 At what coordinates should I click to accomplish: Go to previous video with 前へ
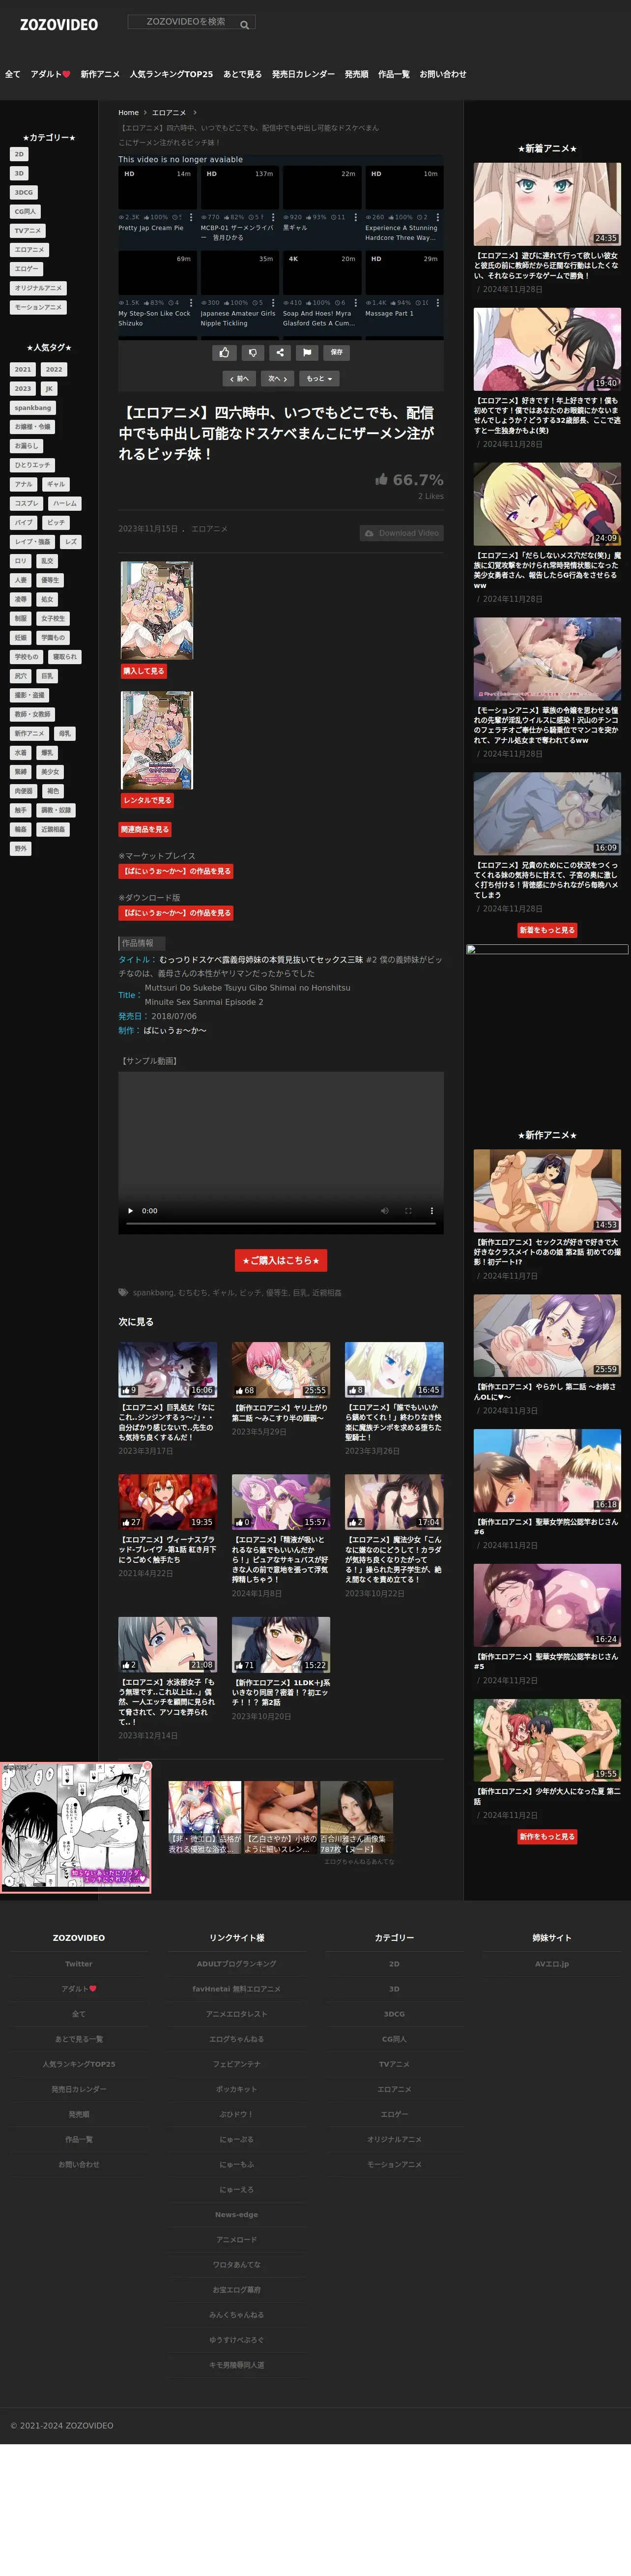pos(239,379)
